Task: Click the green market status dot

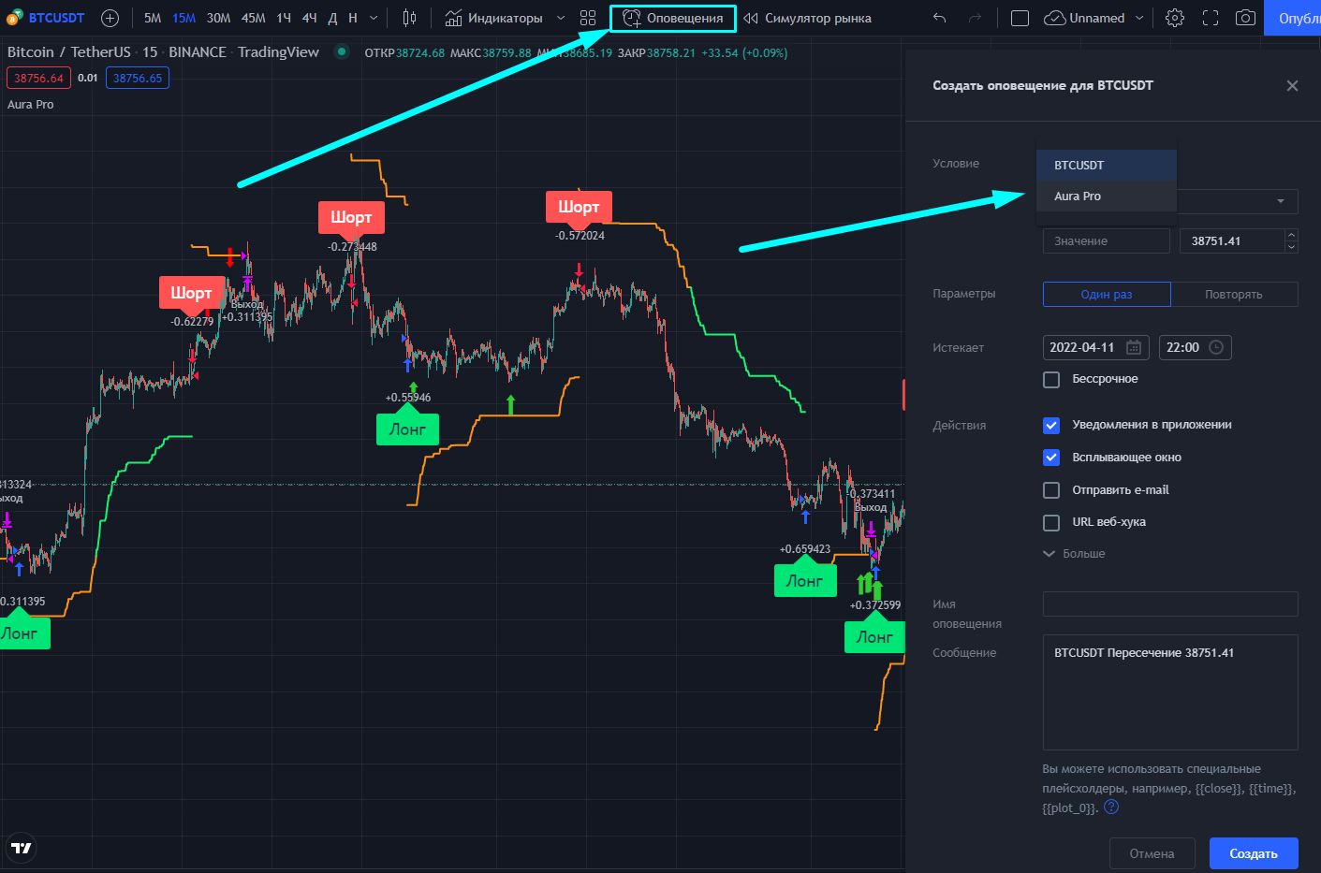Action: click(x=342, y=52)
